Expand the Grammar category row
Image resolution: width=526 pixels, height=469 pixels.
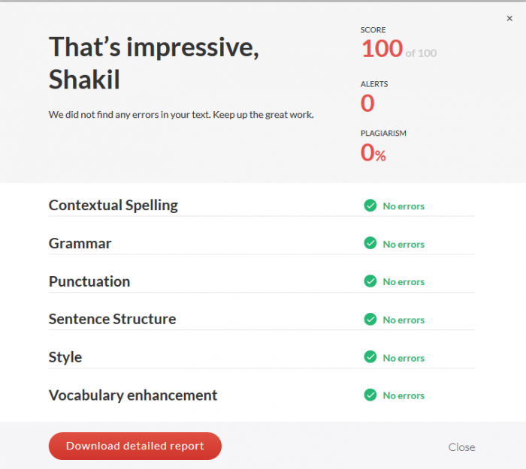click(80, 243)
